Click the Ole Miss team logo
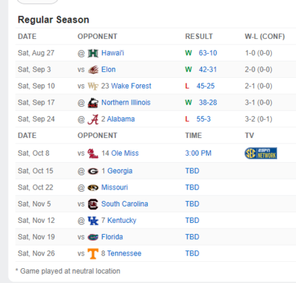296x283 pixels. point(93,154)
